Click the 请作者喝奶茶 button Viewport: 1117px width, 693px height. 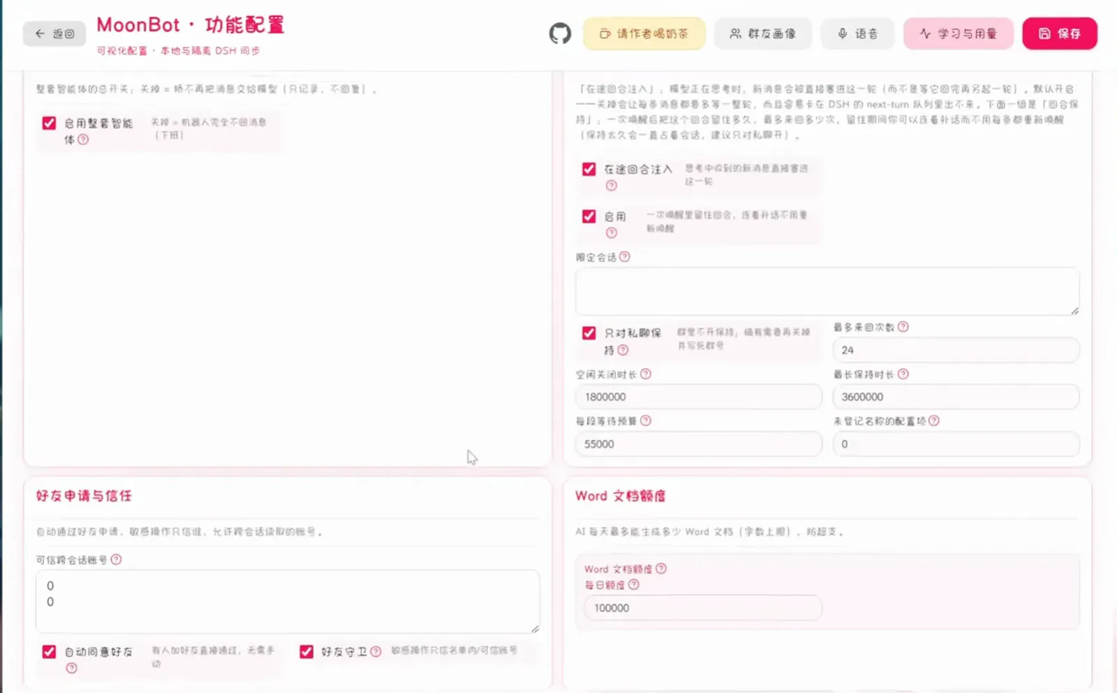point(644,33)
